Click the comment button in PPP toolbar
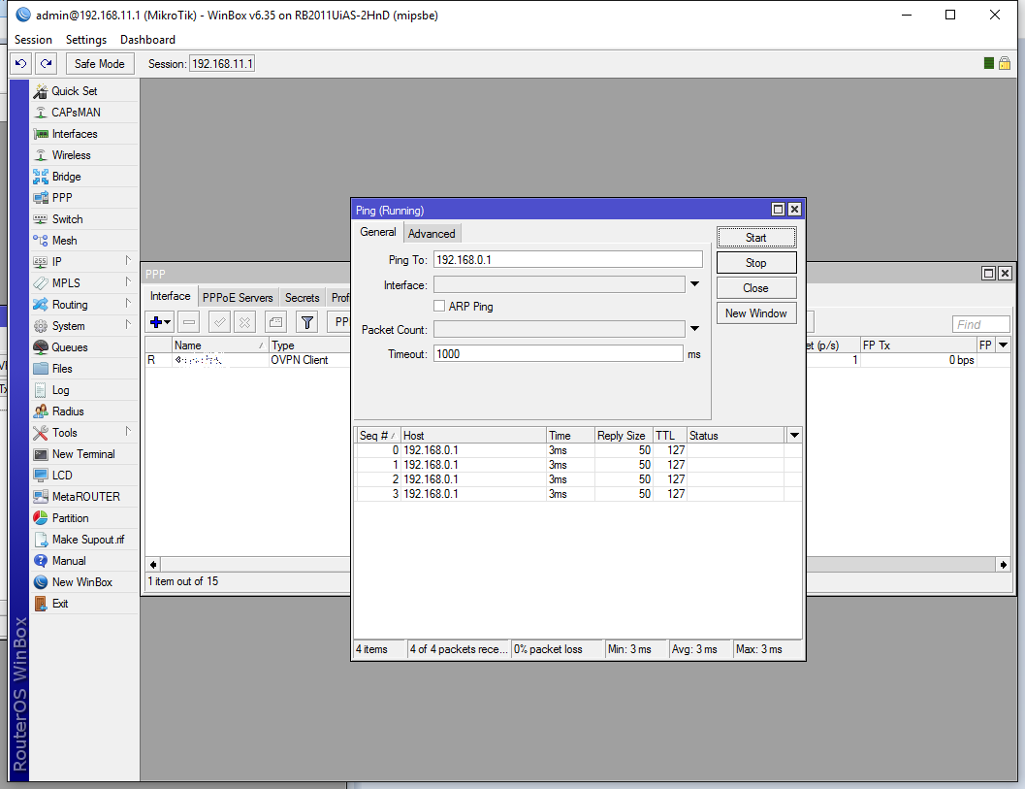Viewport: 1025px width, 789px height. point(275,322)
